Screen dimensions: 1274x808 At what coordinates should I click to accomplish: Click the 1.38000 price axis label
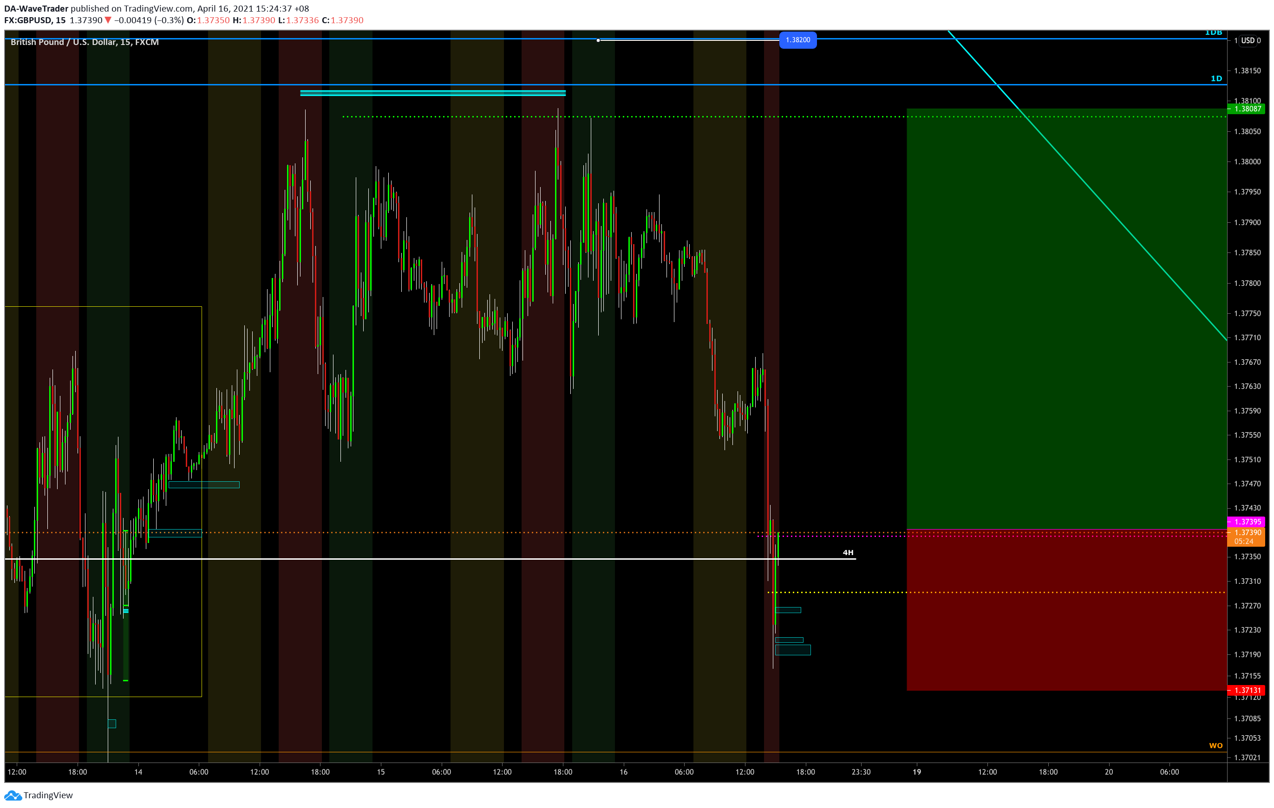pyautogui.click(x=1247, y=162)
